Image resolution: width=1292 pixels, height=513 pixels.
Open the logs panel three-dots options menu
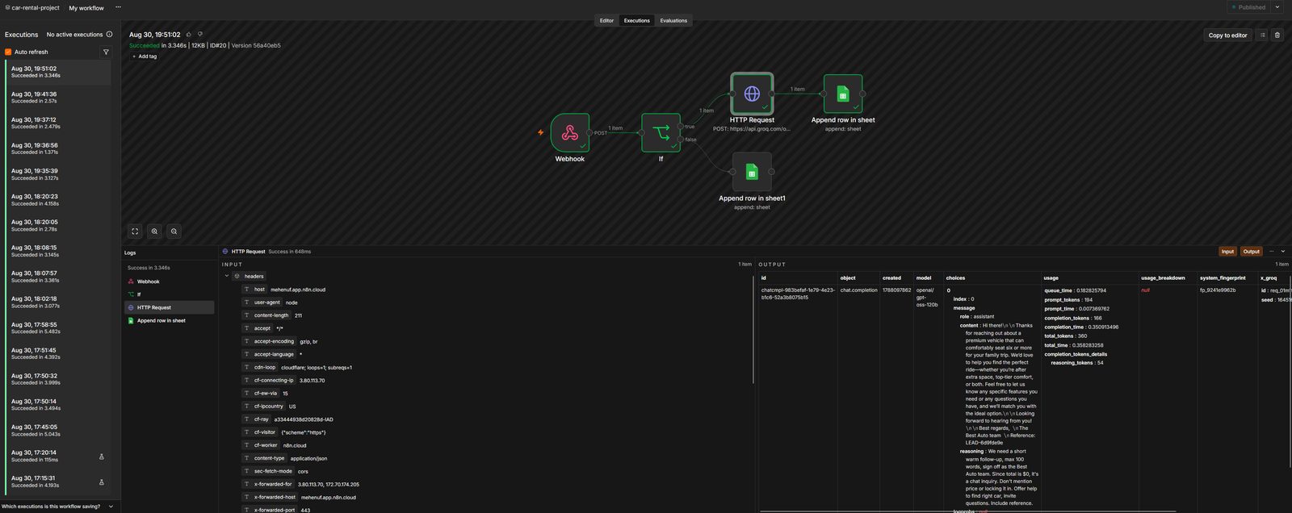coord(1271,252)
